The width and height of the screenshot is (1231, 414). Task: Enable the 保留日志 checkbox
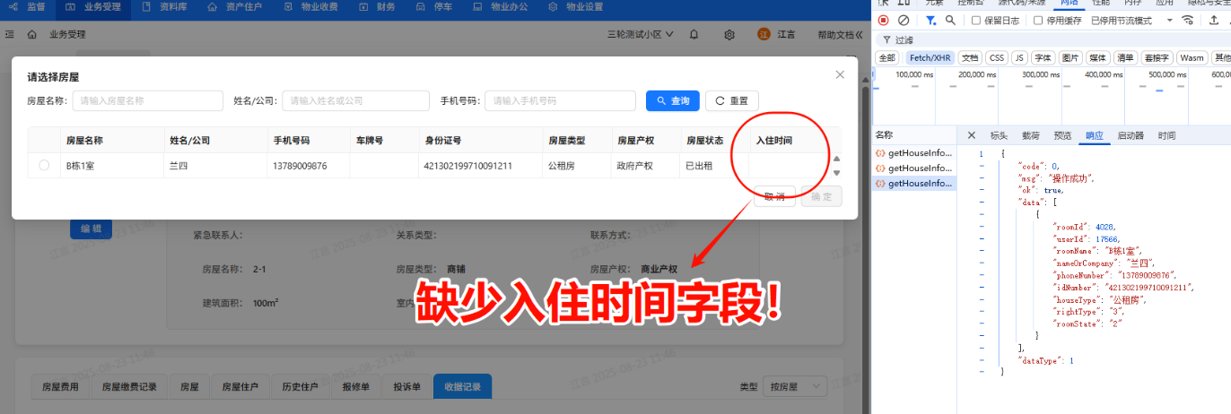(x=976, y=20)
